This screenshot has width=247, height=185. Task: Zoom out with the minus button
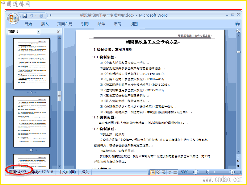coord(196,172)
